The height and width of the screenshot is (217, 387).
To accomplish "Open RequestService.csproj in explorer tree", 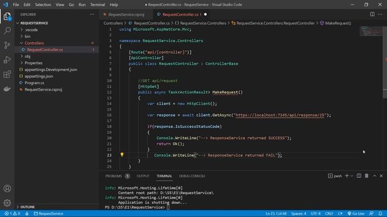I will [x=43, y=89].
